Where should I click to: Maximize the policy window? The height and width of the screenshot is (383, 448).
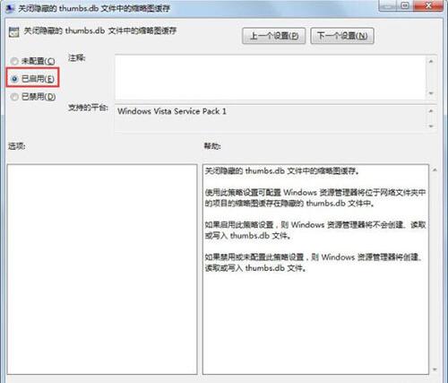click(405, 5)
